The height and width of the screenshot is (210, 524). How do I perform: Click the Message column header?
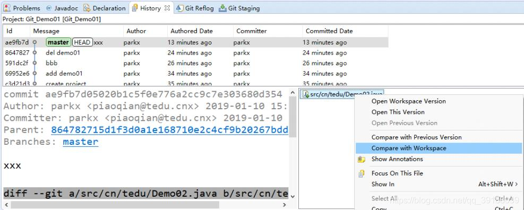click(77, 31)
